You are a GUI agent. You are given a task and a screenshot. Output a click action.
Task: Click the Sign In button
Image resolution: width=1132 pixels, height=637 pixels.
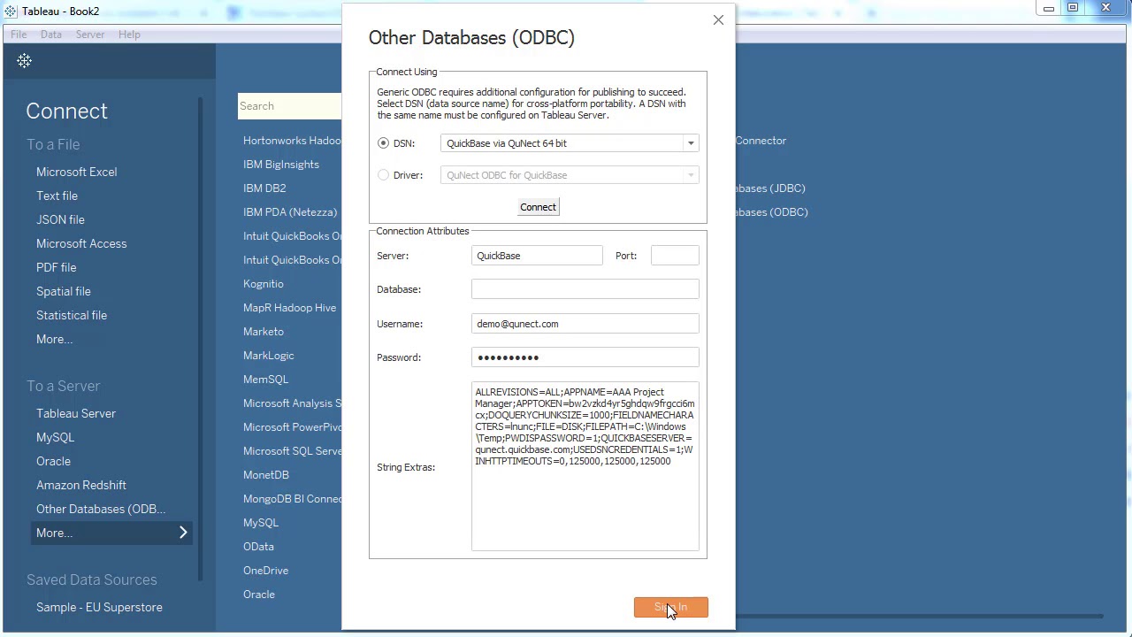click(670, 608)
